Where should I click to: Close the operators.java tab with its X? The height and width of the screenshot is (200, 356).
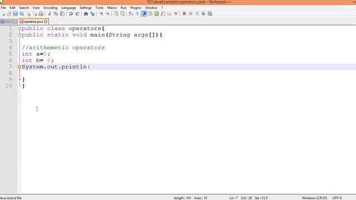tap(46, 22)
